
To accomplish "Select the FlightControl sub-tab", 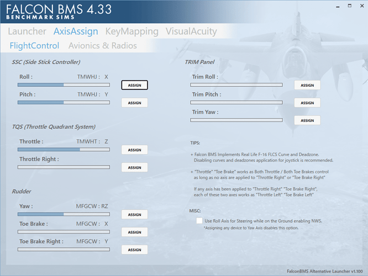I will pyautogui.click(x=34, y=46).
